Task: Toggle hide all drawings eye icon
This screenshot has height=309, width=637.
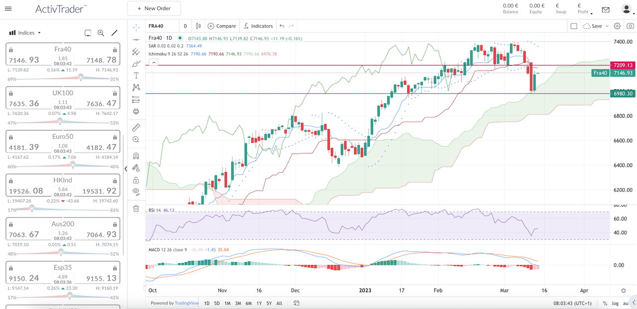Action: [136, 192]
